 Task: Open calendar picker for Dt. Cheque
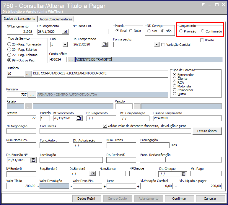(x=183, y=174)
